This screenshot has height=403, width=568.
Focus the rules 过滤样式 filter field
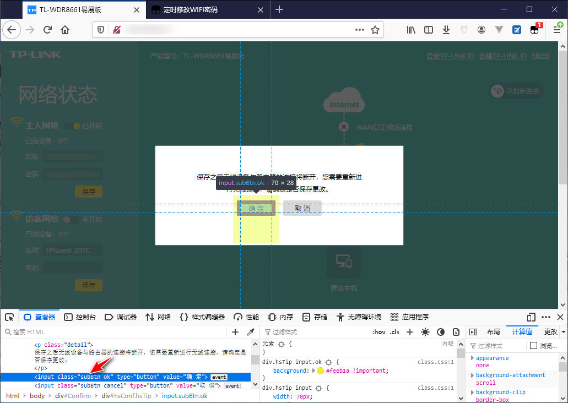pyautogui.click(x=315, y=332)
